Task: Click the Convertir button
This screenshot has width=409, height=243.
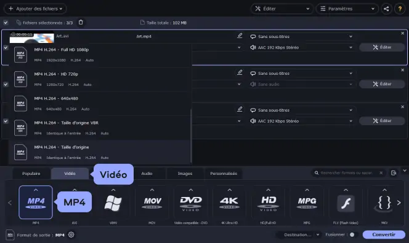Action: (x=384, y=234)
